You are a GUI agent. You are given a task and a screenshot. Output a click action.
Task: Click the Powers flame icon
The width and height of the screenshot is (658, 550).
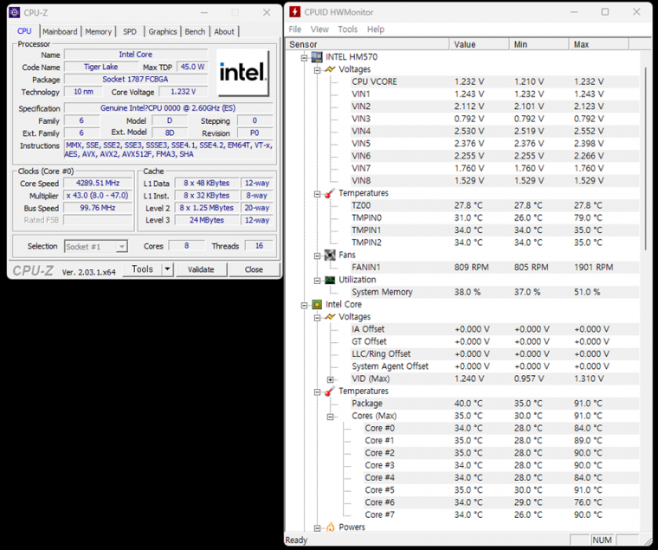click(x=330, y=527)
